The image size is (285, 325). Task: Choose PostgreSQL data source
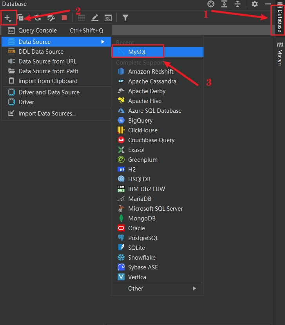[x=158, y=238]
